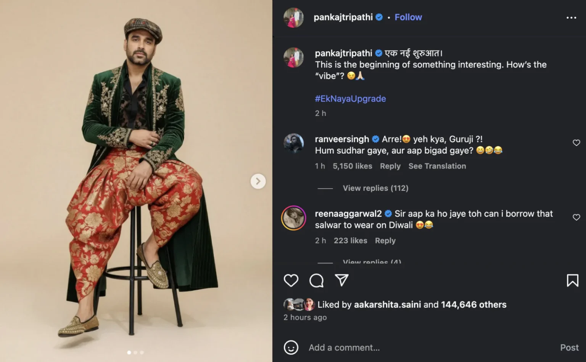Advance the carousel with the next arrow
Screen dimensions: 586x362
pos(258,181)
